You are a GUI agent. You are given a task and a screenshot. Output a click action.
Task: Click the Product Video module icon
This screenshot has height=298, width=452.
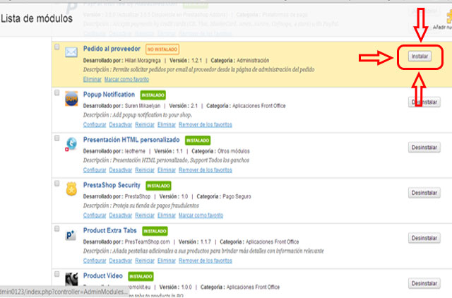[71, 279]
